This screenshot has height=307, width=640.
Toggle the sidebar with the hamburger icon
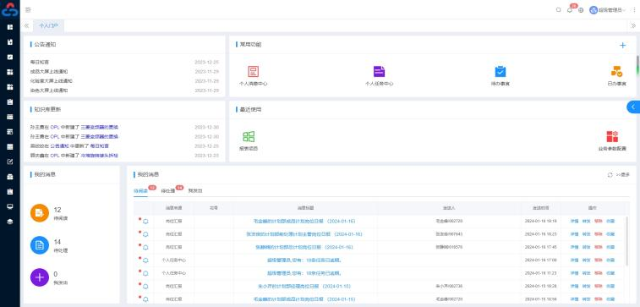[x=28, y=10]
